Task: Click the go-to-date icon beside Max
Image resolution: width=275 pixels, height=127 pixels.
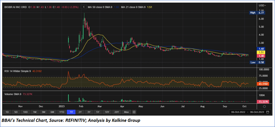Action: tap(134, 112)
